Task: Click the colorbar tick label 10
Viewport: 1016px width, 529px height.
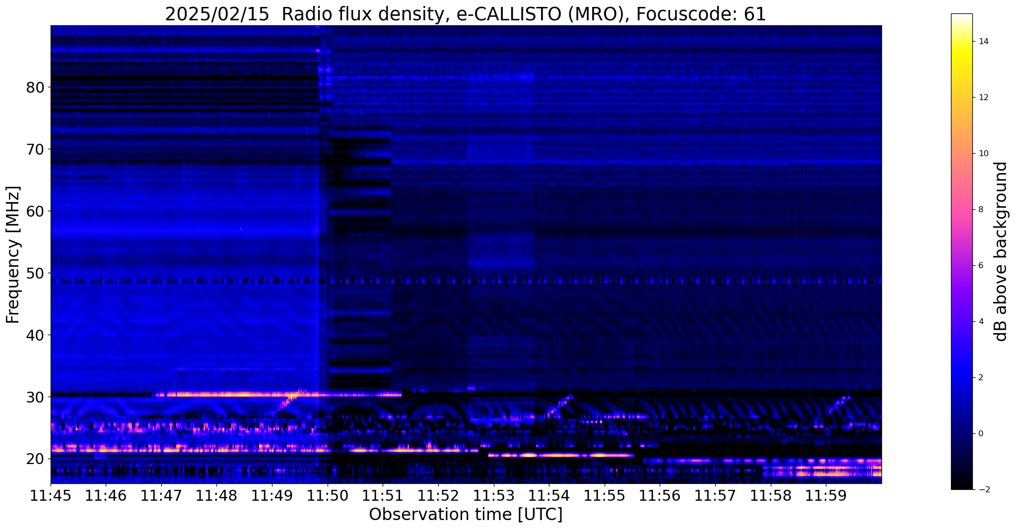Action: tap(983, 154)
